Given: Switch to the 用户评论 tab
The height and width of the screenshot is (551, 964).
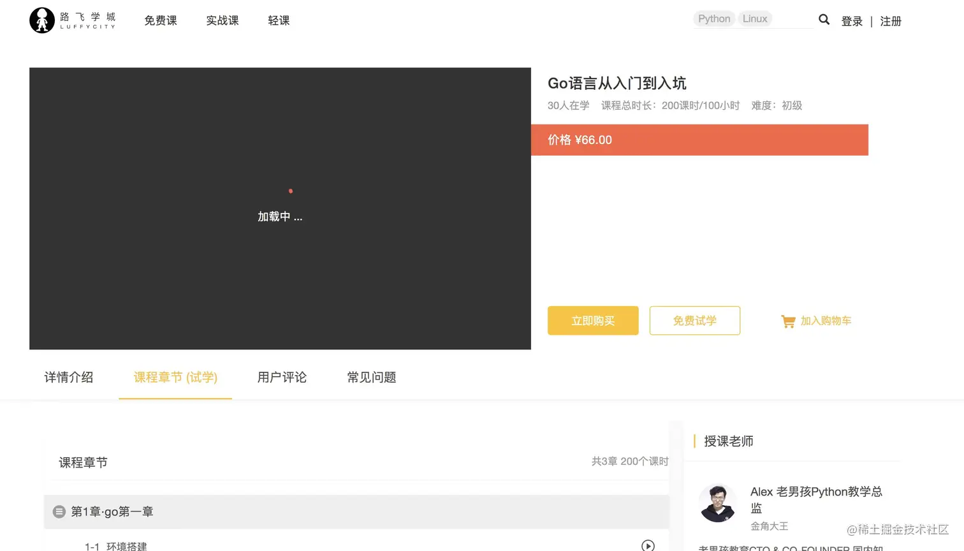Looking at the screenshot, I should coord(281,378).
